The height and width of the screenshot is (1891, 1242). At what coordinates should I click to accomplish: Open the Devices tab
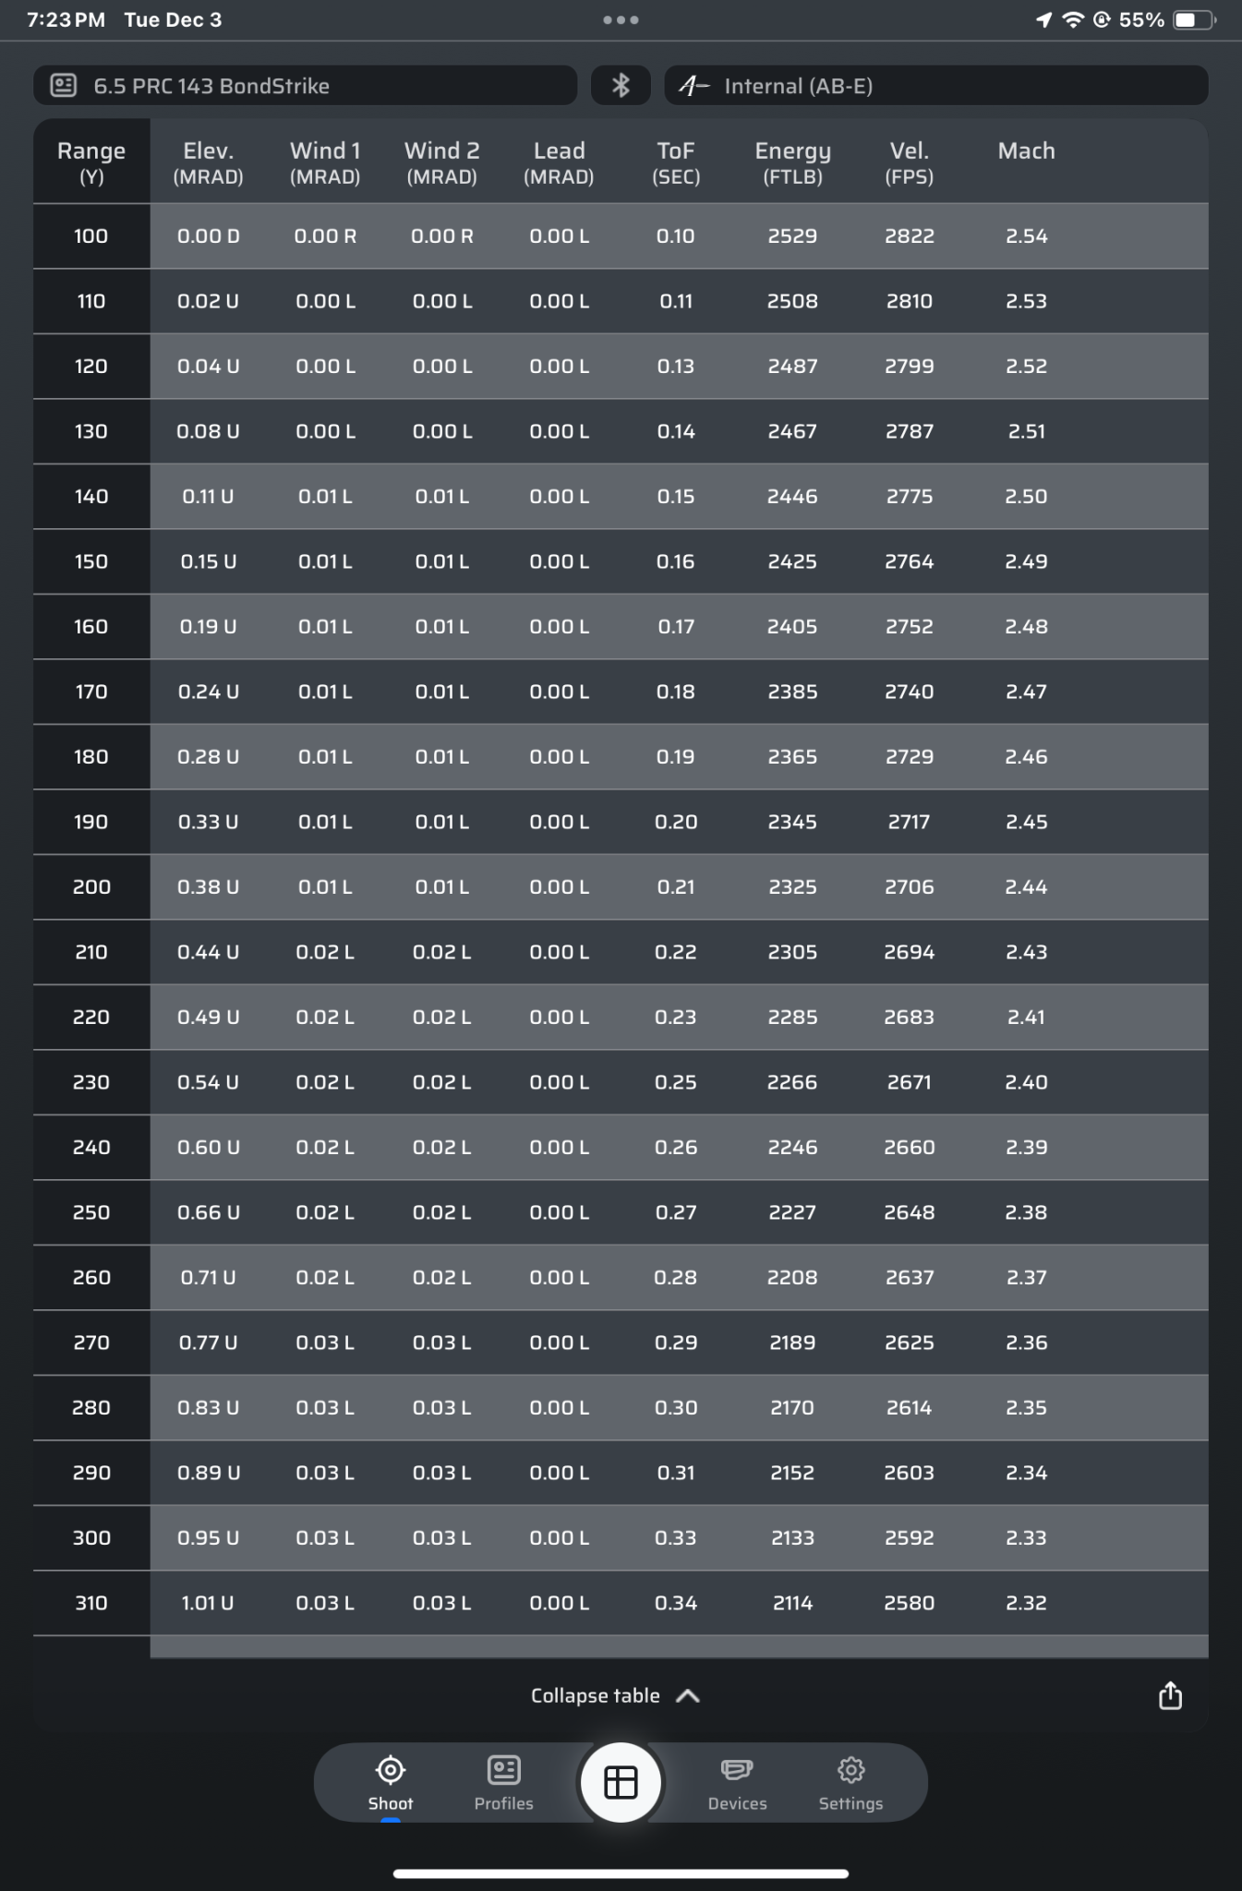click(737, 1782)
